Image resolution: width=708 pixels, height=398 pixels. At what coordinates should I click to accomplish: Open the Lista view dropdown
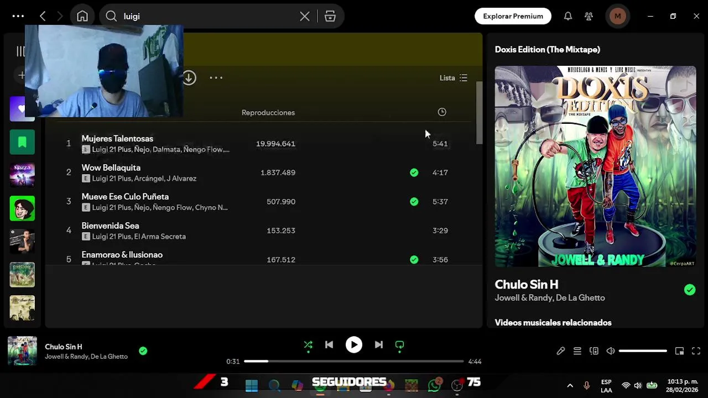pyautogui.click(x=453, y=78)
